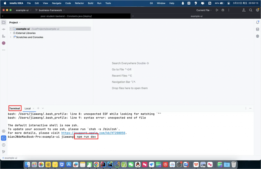Viewport: 261px width, 169px height.
Task: Open the Notifications bell panel
Action: click(257, 22)
